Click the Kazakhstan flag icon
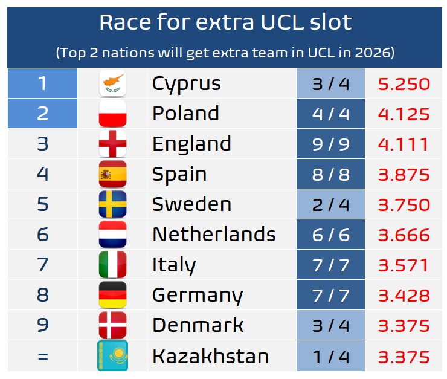Screen dimensions: 447x379 [112, 355]
